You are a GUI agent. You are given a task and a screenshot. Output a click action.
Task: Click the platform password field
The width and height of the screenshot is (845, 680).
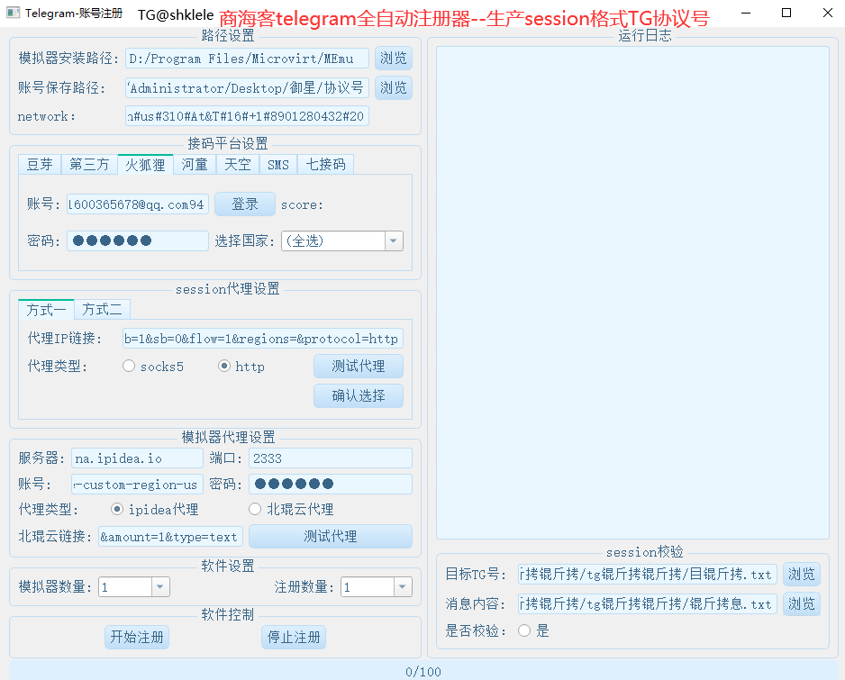click(138, 240)
